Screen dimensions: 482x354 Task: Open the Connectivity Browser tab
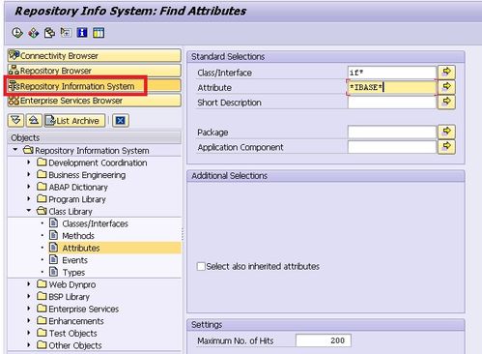pos(95,56)
